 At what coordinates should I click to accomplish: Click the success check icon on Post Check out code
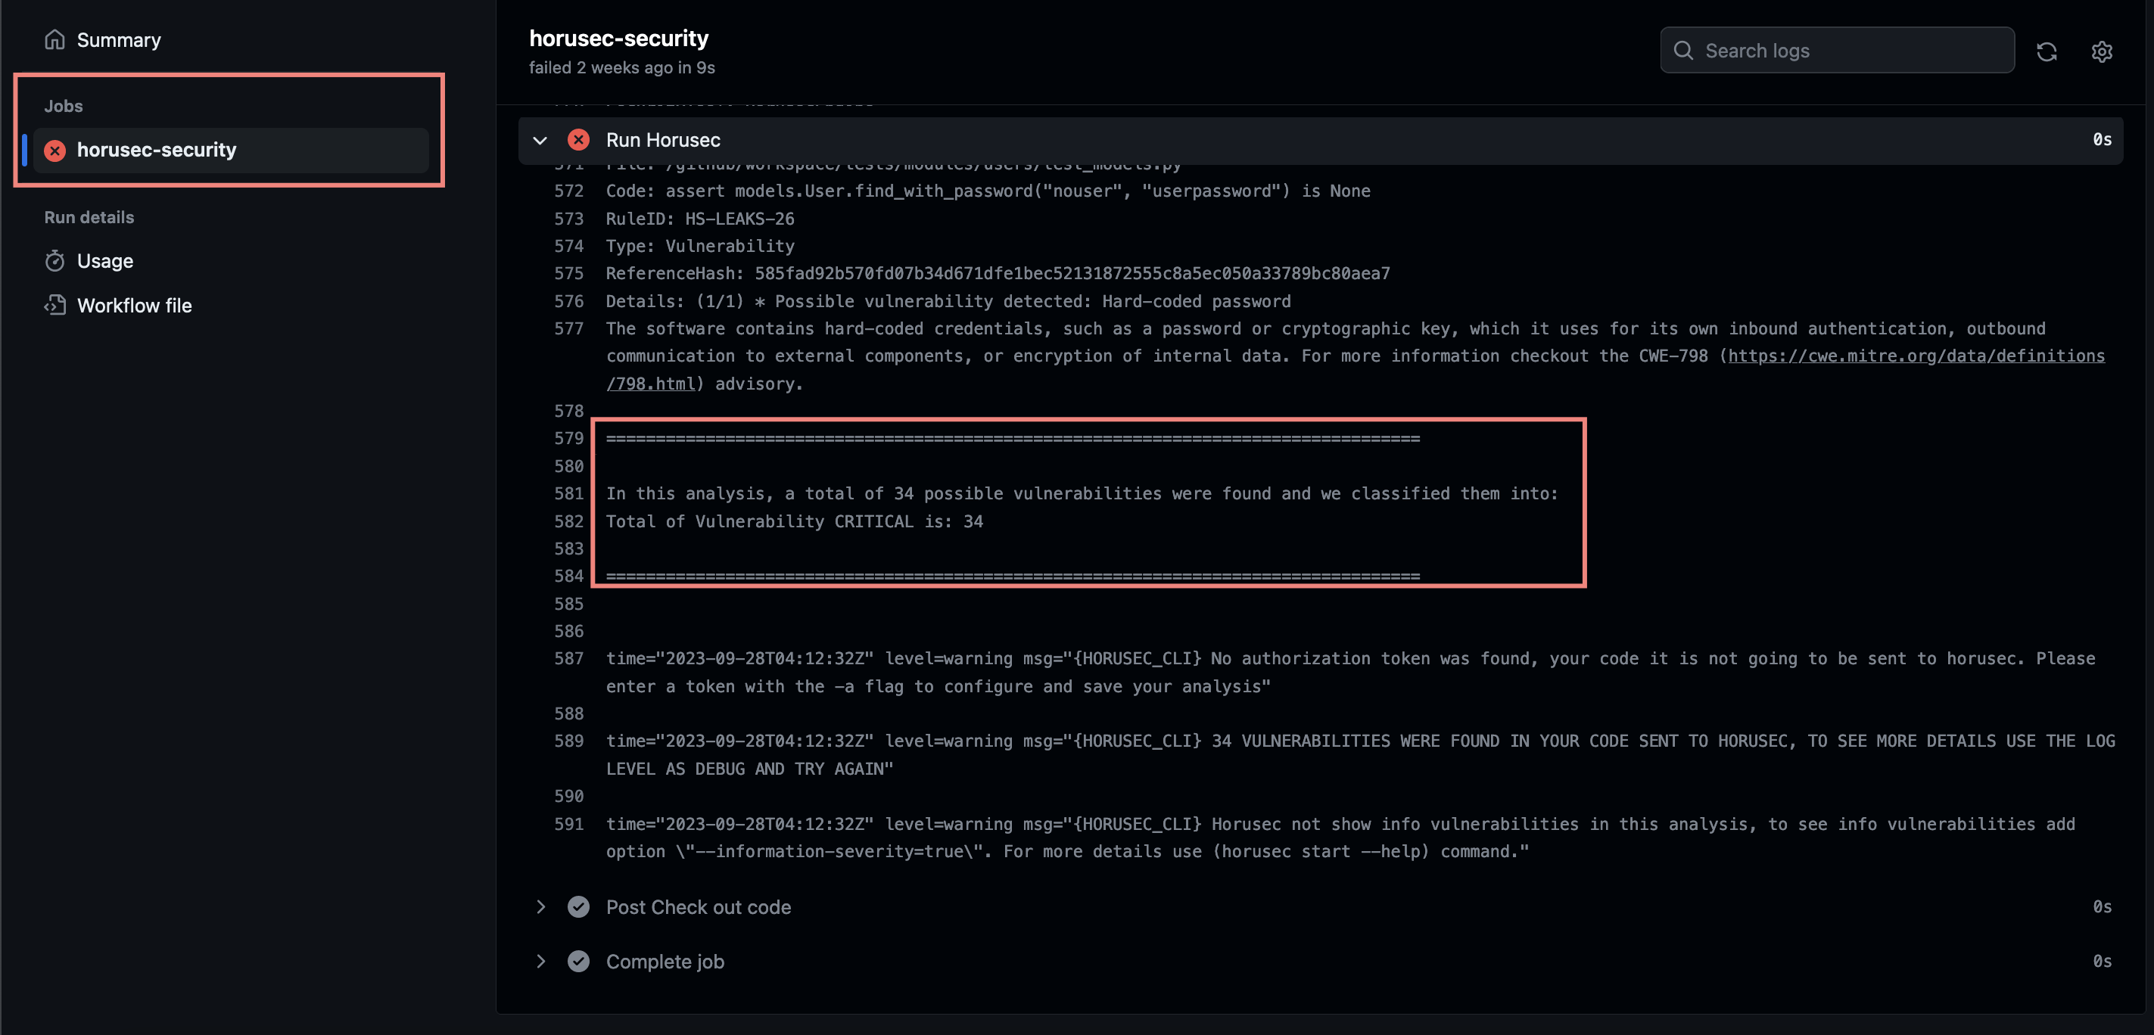pos(579,907)
